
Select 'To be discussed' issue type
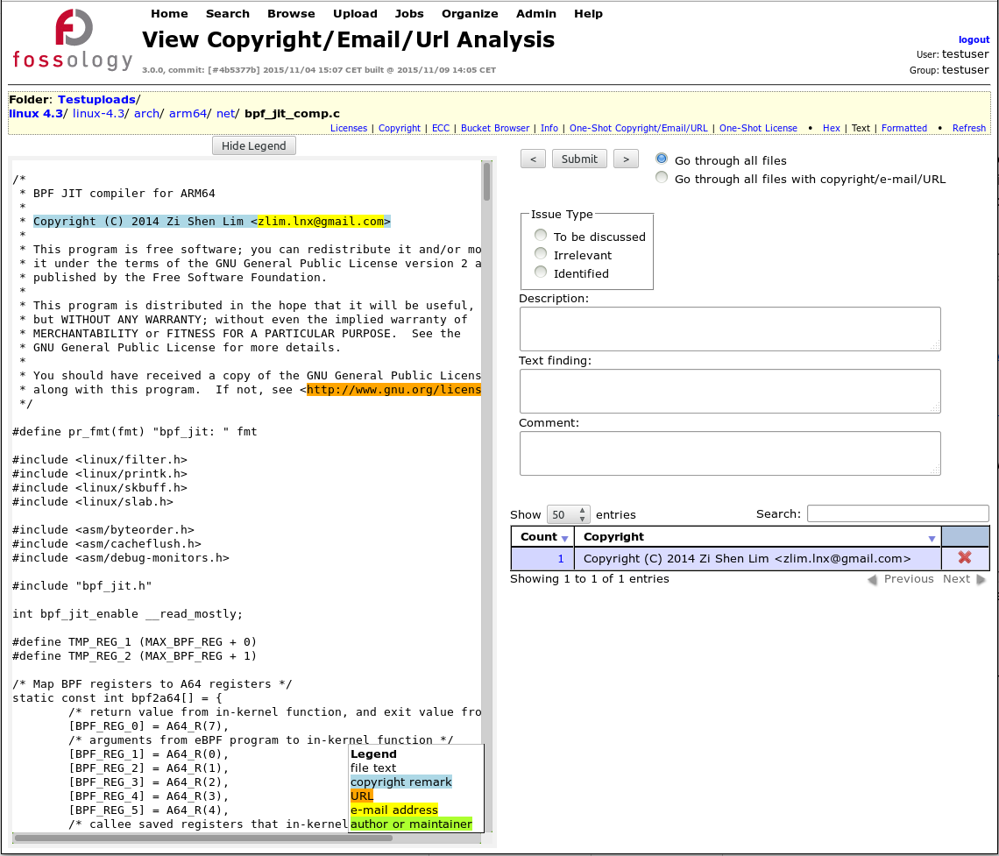pyautogui.click(x=541, y=236)
